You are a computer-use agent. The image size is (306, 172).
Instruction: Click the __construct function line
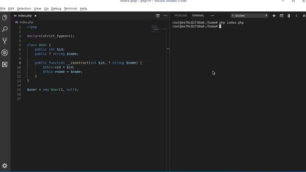(88, 63)
